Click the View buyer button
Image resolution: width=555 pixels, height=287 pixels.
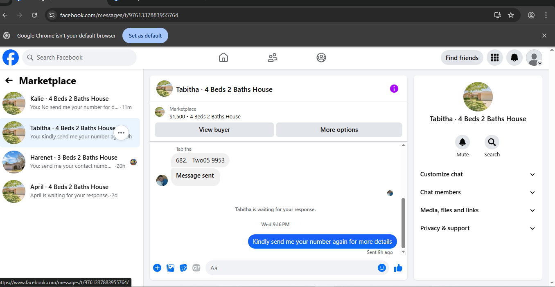(214, 130)
